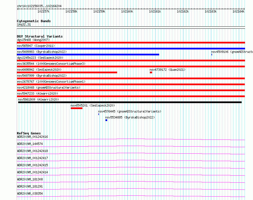
Task: Select the red dgv25n68 variant bar
Action: [x=131, y=43]
